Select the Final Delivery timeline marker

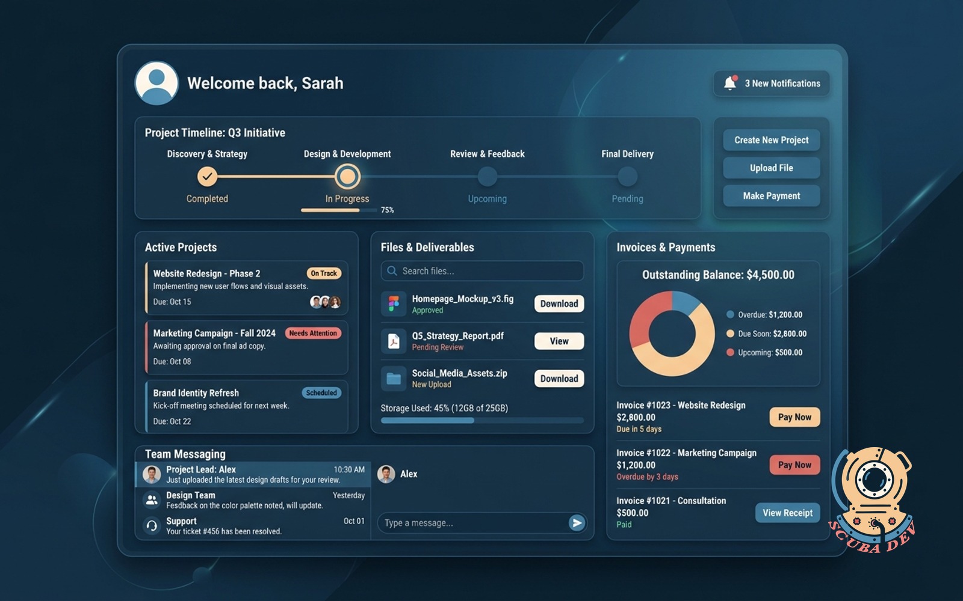(x=628, y=176)
